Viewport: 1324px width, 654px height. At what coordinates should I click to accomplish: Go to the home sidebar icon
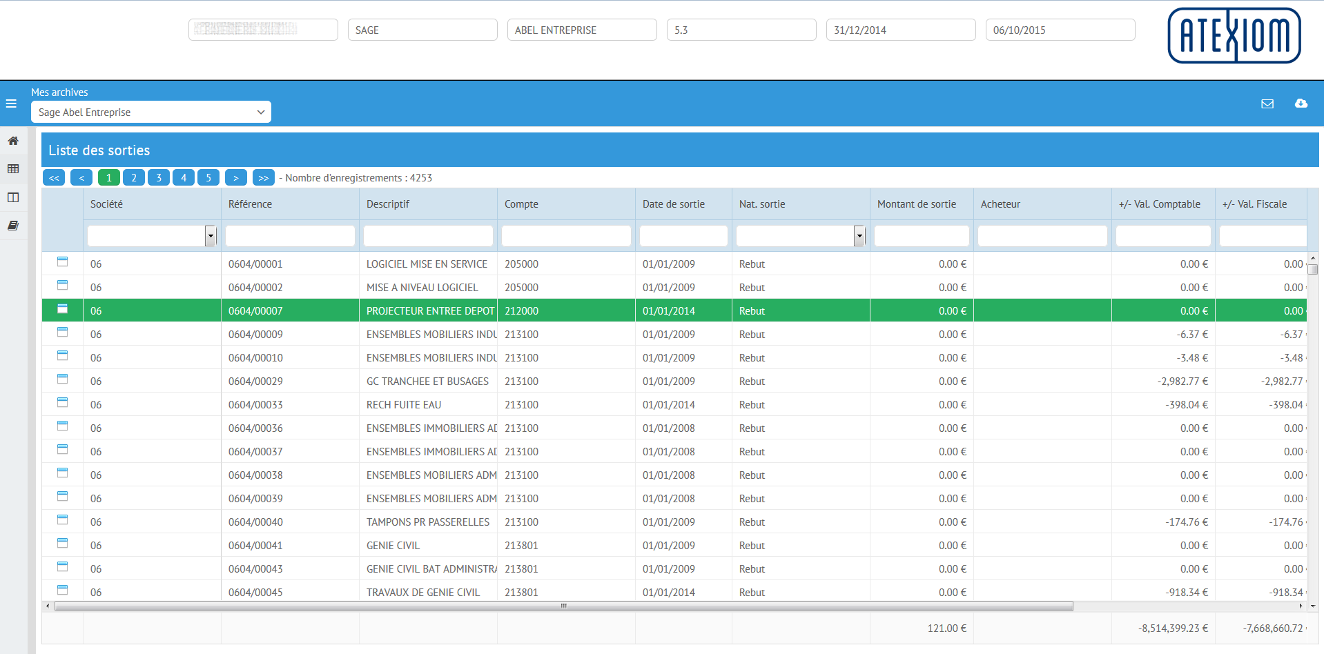pyautogui.click(x=13, y=141)
